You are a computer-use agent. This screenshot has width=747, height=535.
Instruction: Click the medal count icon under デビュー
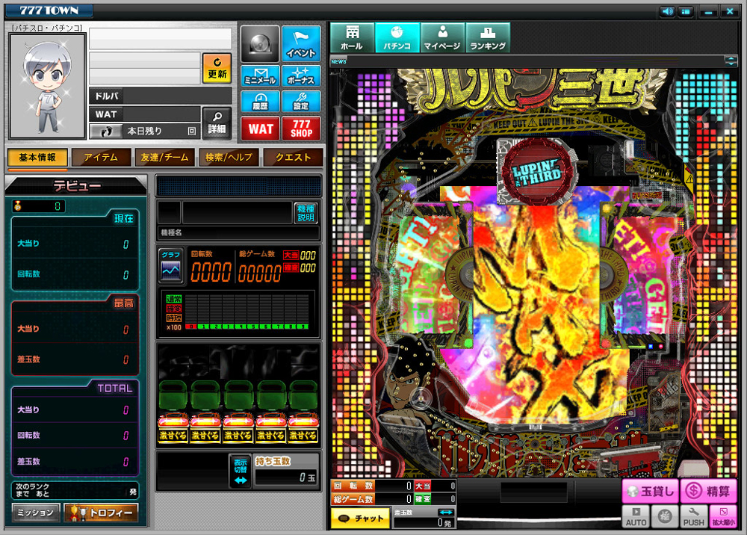18,205
